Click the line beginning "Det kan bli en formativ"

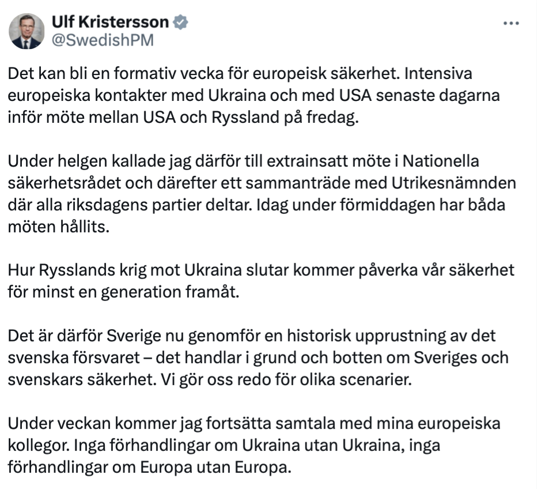tap(240, 74)
